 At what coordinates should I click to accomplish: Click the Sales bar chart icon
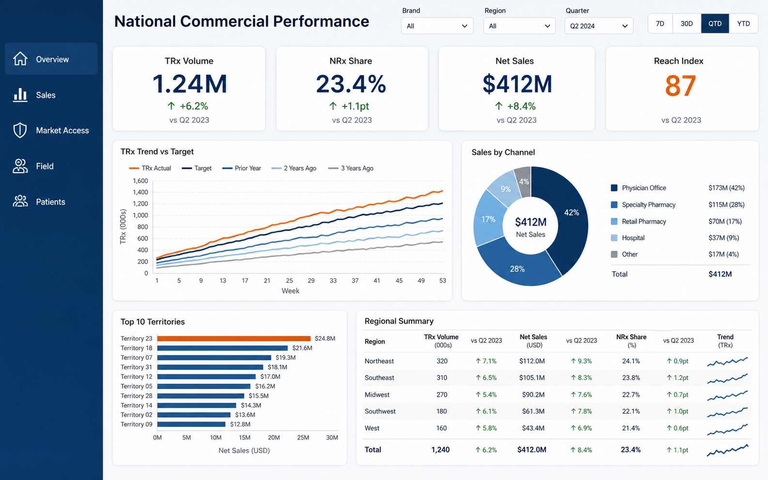point(20,95)
